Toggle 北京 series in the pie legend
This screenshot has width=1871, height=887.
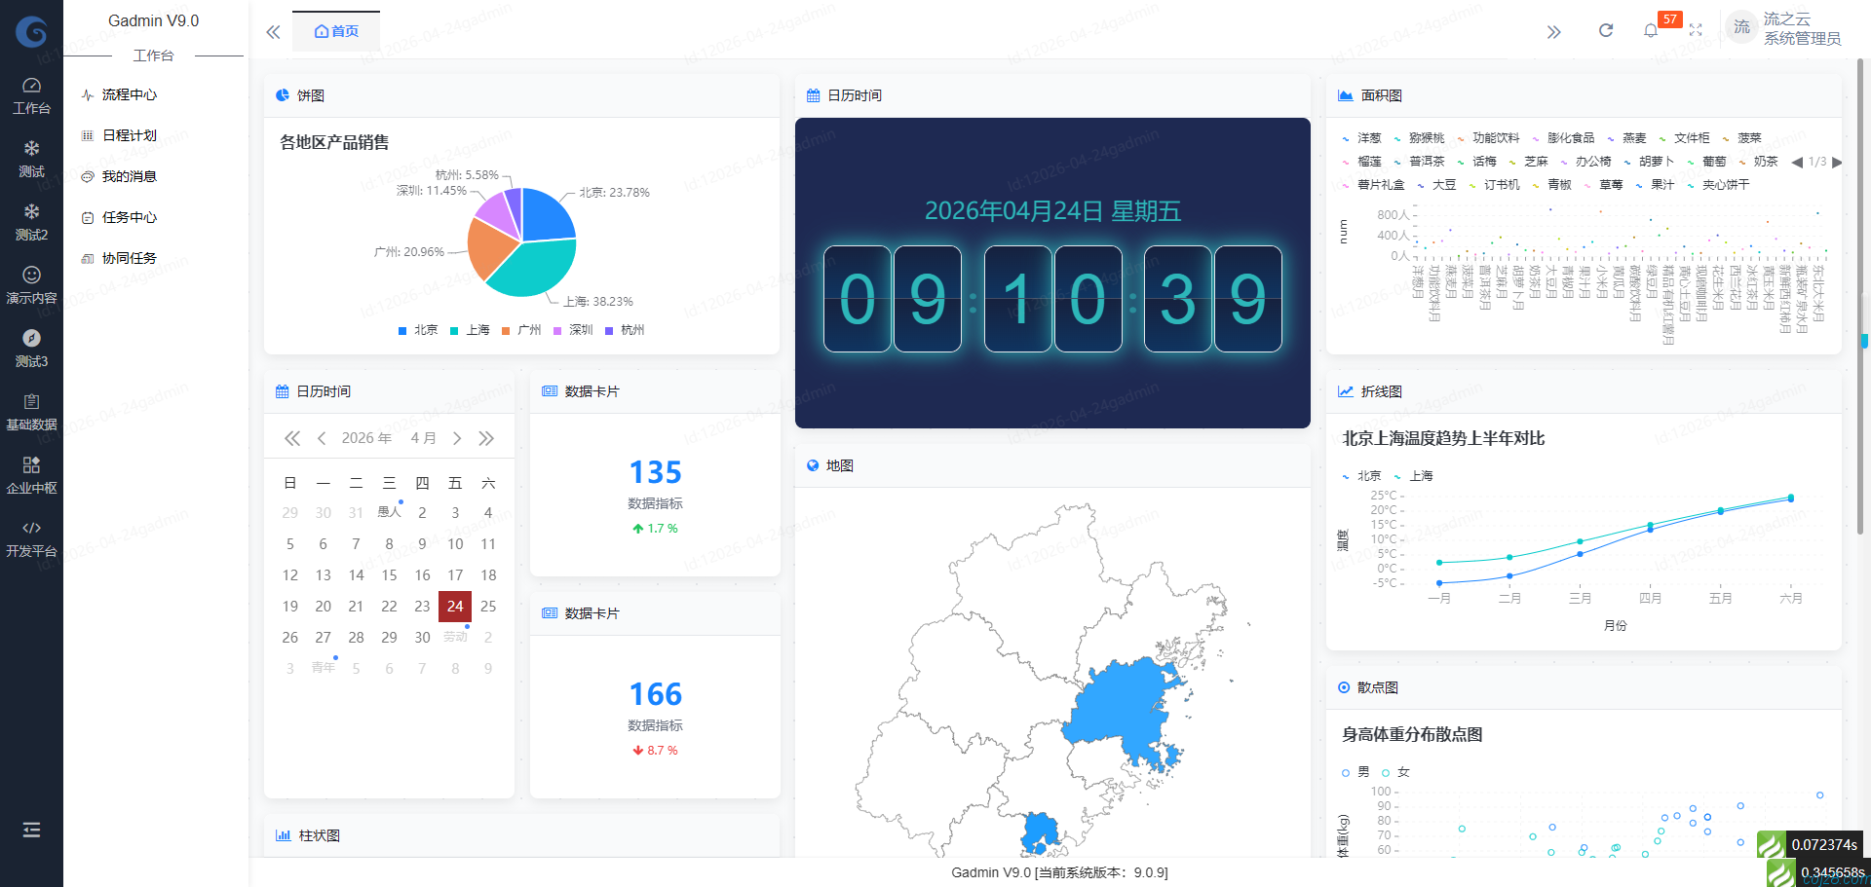417,330
